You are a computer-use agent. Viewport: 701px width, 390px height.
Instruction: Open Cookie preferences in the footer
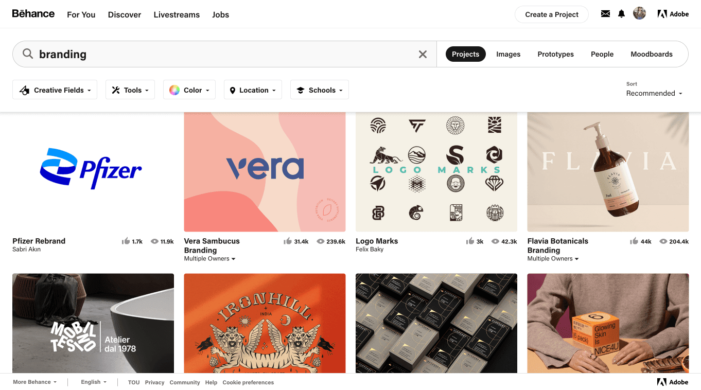tap(248, 382)
